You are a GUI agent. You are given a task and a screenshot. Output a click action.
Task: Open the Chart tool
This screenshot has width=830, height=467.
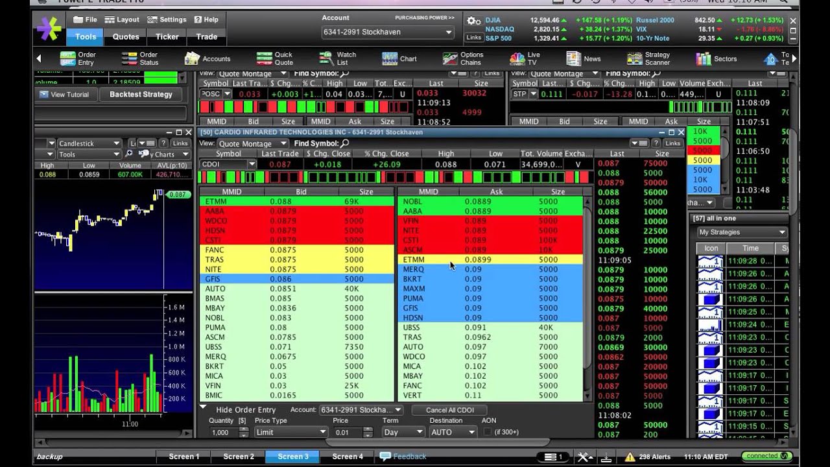tap(399, 58)
